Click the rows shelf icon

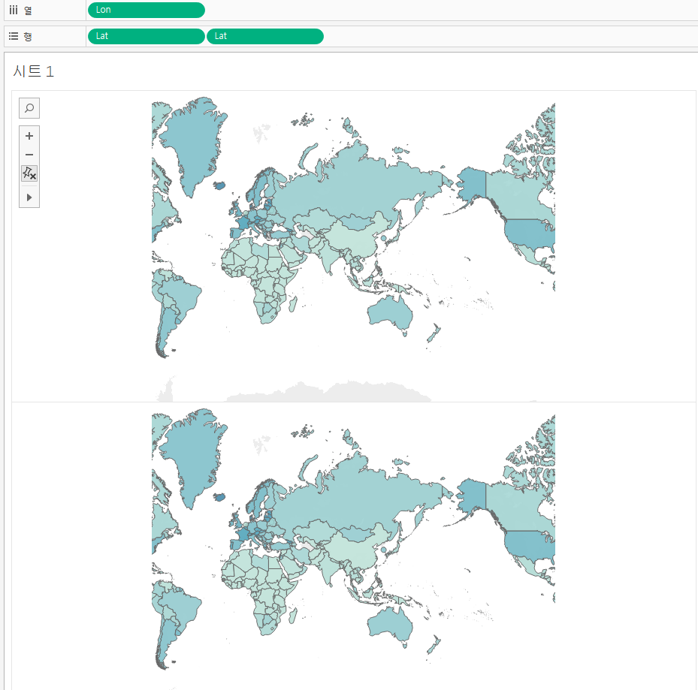(x=14, y=36)
